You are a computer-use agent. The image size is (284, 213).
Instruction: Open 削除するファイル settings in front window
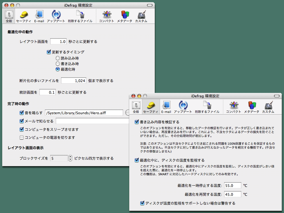[x=207, y=107]
